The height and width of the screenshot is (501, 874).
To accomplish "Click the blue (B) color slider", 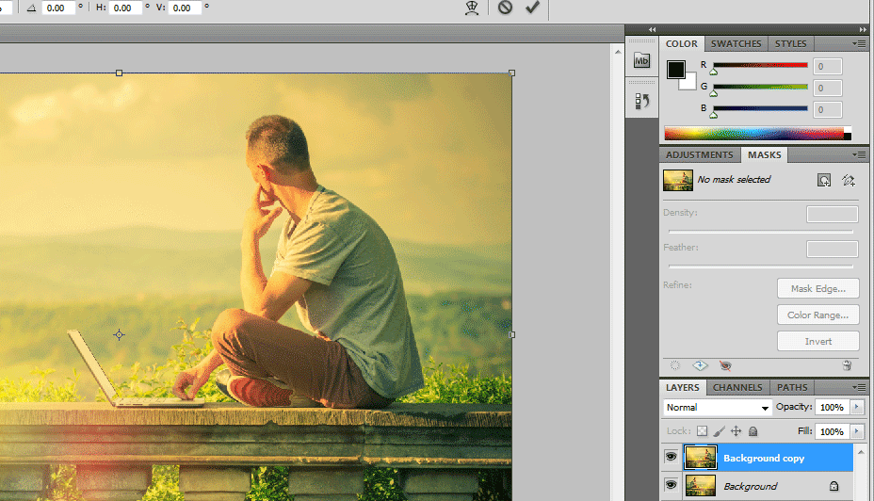I will (760, 108).
